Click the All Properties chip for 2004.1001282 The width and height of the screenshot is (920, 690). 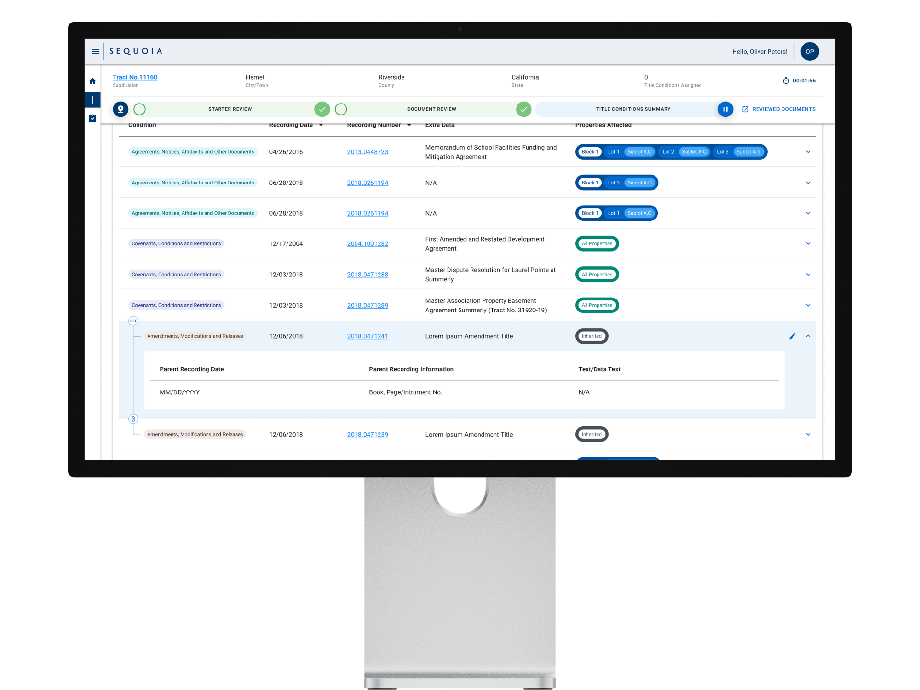(597, 244)
